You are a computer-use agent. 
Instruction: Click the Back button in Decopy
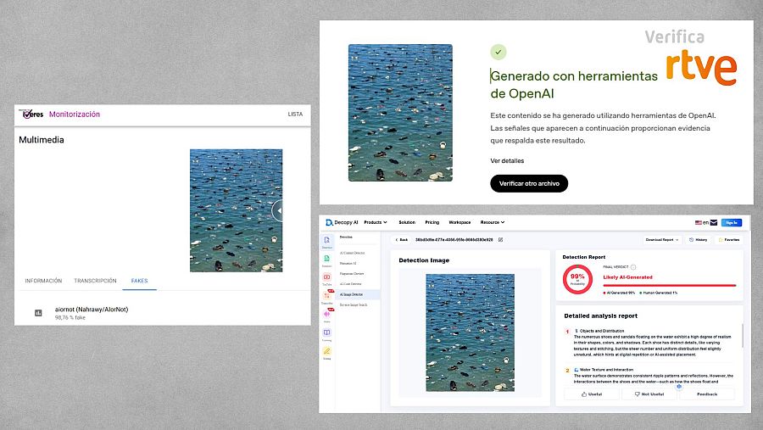tap(402, 239)
